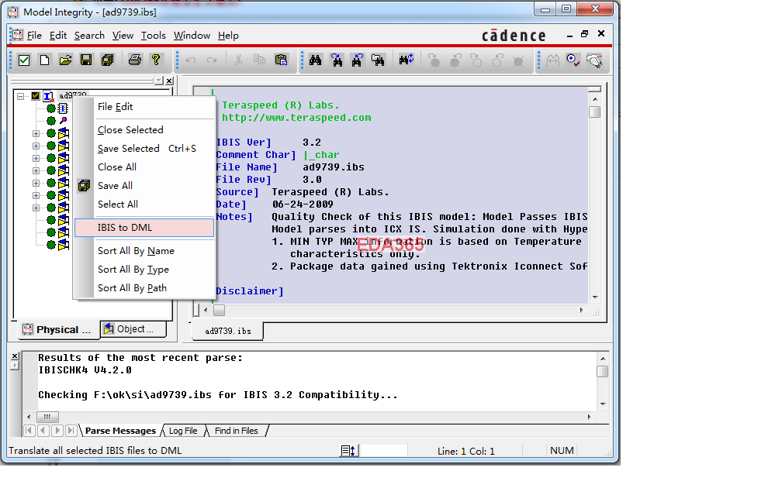This screenshot has height=488, width=782.
Task: Select IBIS to DML in context menu
Action: [x=144, y=228]
